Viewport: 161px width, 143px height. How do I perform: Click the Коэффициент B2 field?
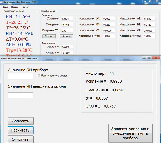coord(150,25)
